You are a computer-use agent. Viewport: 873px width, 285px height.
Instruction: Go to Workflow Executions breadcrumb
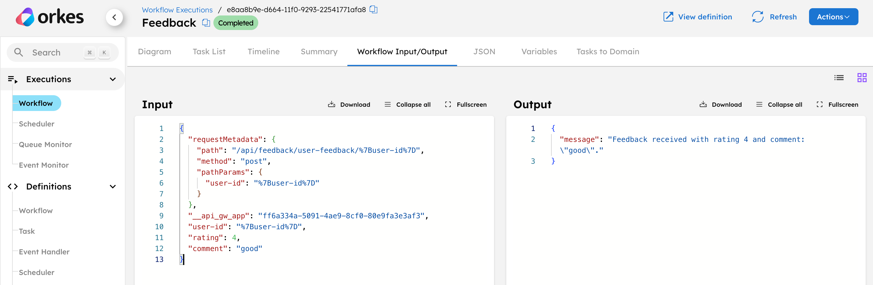click(177, 10)
